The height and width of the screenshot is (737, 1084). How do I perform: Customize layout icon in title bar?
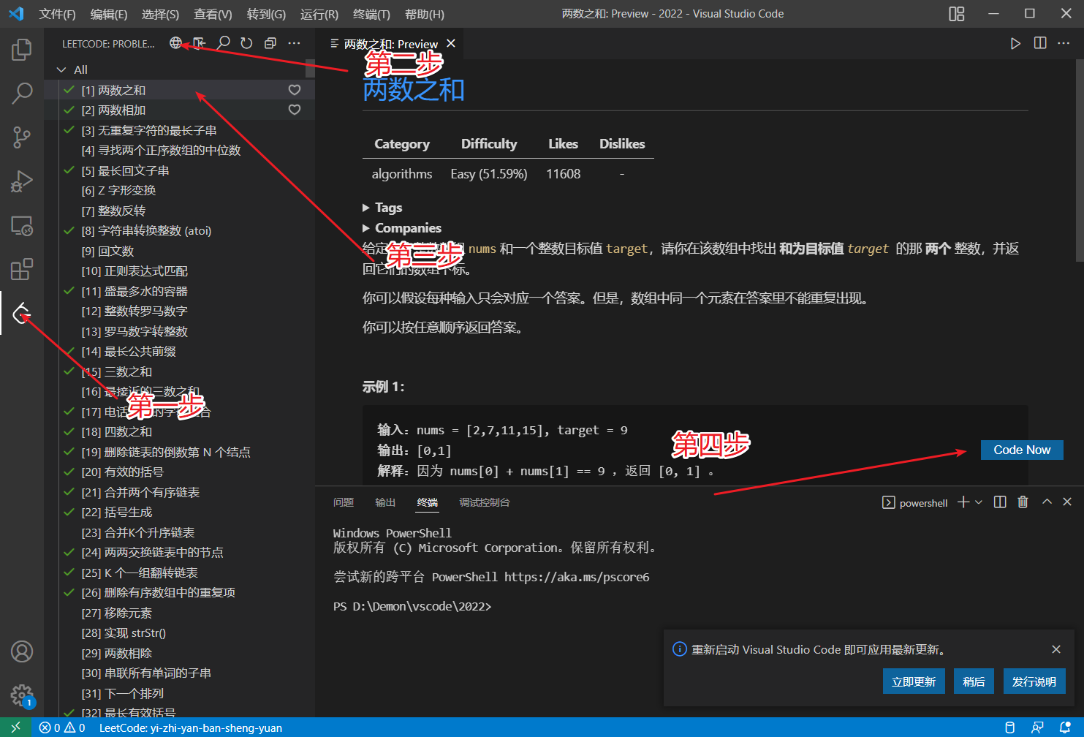pyautogui.click(x=956, y=14)
